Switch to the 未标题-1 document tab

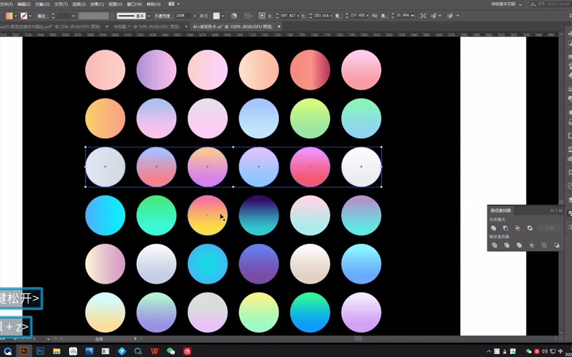(x=146, y=26)
